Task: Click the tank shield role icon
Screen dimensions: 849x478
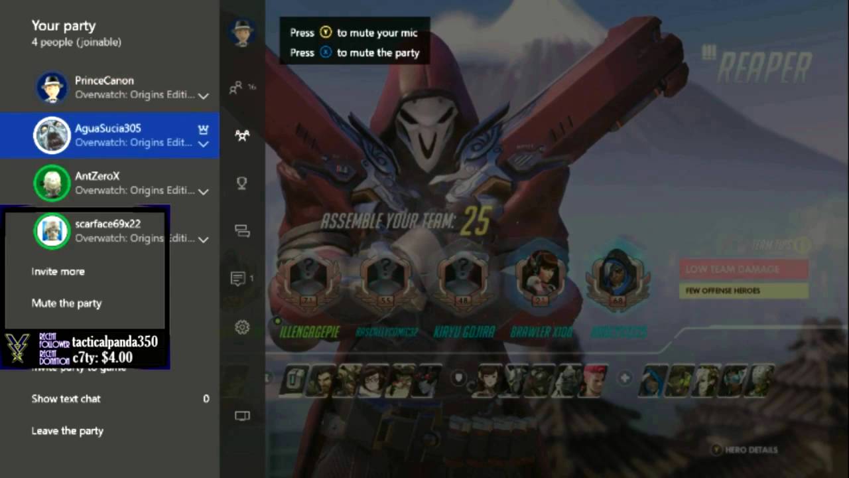Action: [x=458, y=378]
